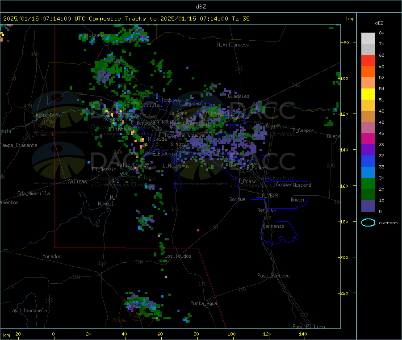
Task: Click the lone orange echo pixel below Los_Toldos
Action: 166,277
